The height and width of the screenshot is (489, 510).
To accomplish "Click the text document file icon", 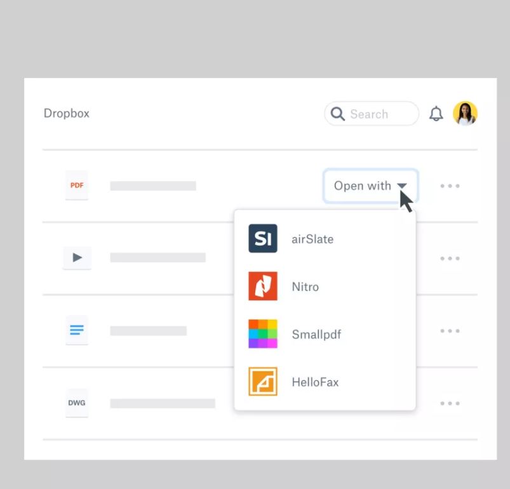I will tap(77, 330).
